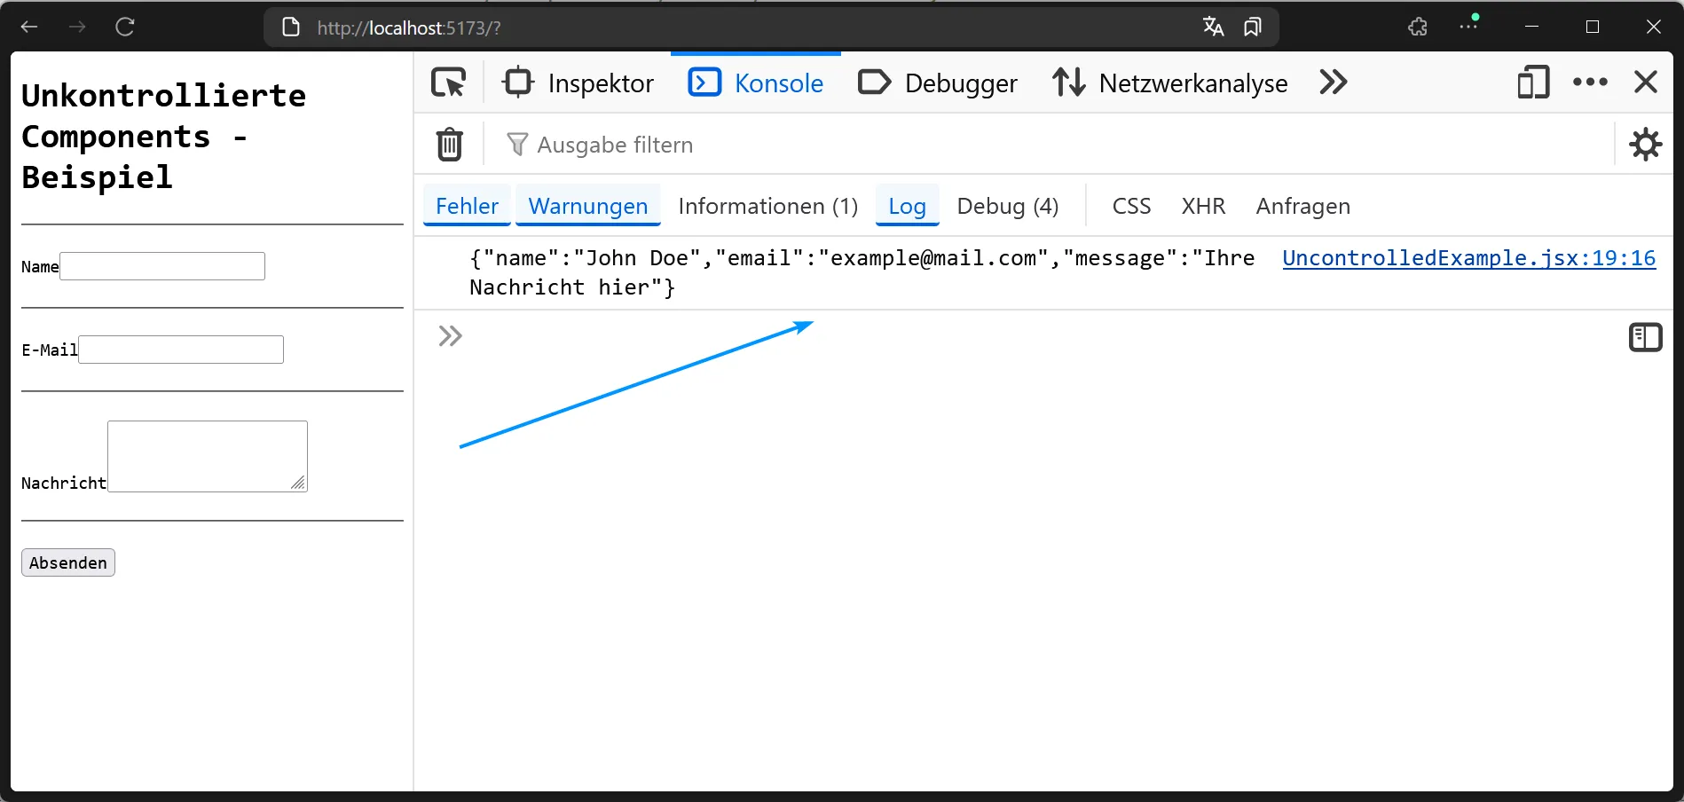1684x802 pixels.
Task: Open devtools three-dot options menu
Action: (1590, 83)
